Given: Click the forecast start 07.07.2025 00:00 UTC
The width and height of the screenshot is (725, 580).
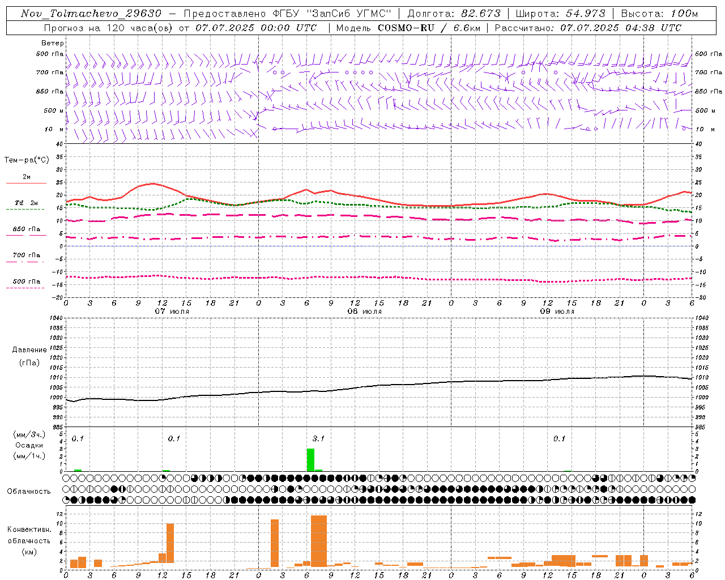Looking at the screenshot, I should tap(256, 28).
